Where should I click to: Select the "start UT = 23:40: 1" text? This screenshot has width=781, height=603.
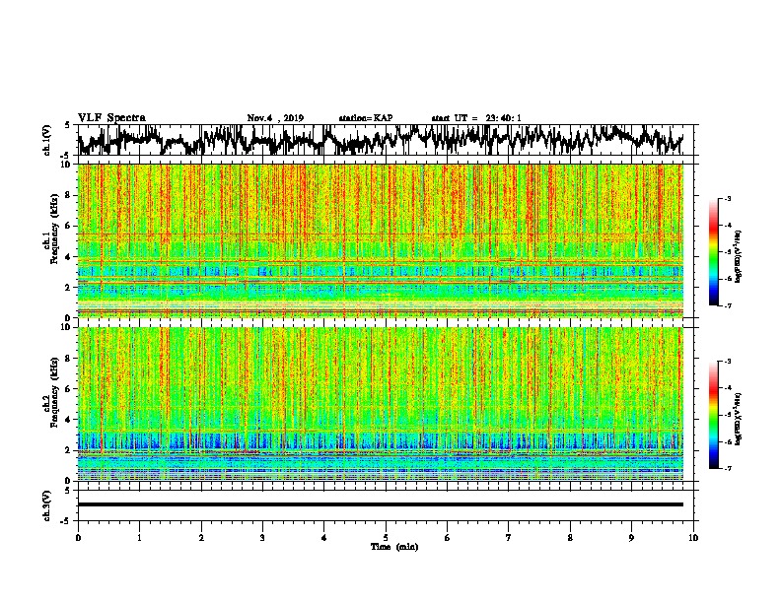click(x=476, y=118)
